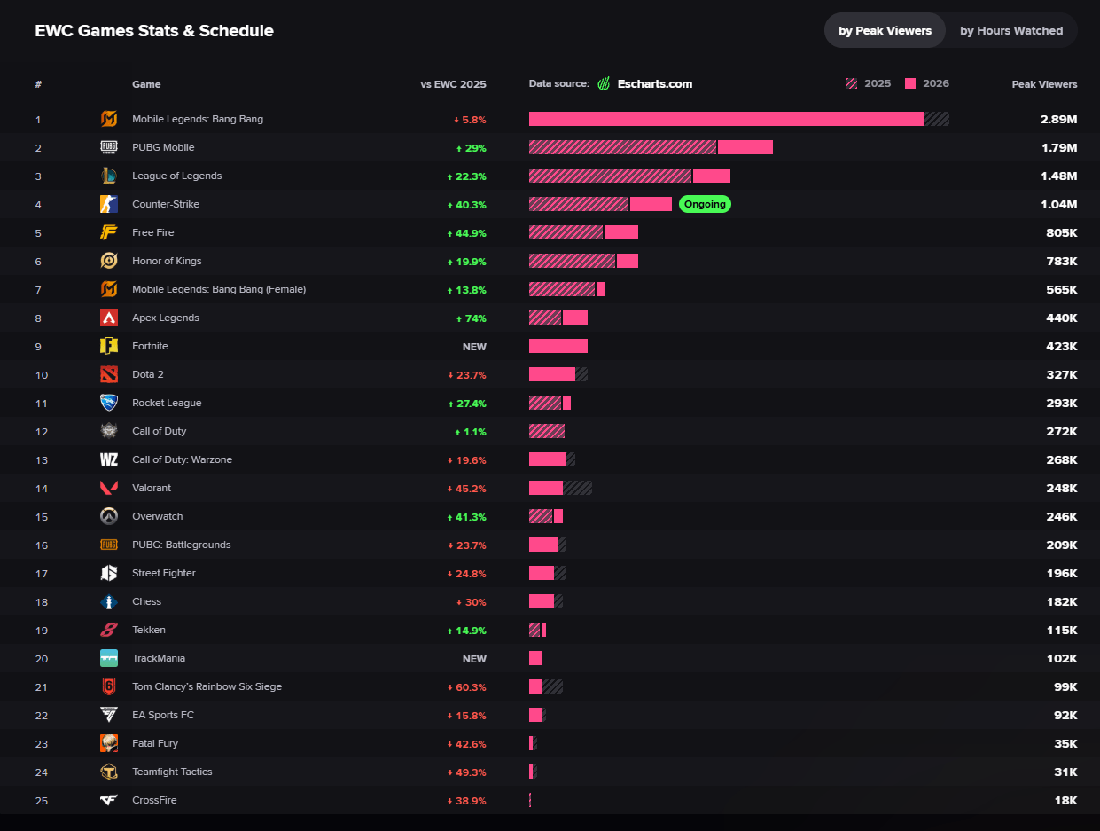Click the PUBG Mobile game icon
1100x831 pixels.
point(109,147)
